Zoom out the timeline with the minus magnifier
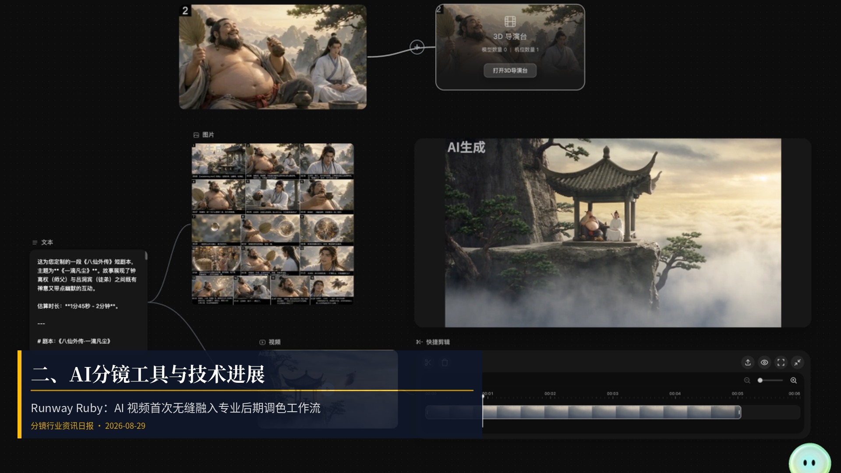This screenshot has height=473, width=841. point(747,380)
